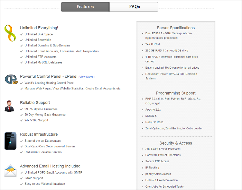Click the Reliable Support agent icon

point(10,106)
